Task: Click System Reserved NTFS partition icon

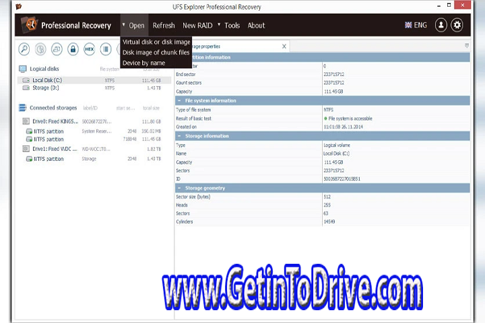Action: coord(29,131)
